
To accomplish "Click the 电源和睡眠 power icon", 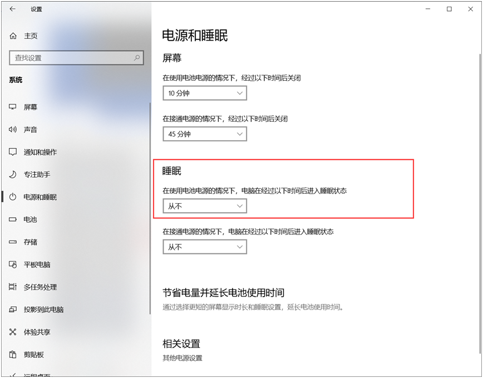I will point(13,197).
